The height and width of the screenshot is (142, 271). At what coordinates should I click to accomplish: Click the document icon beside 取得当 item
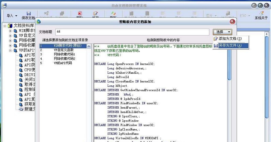coord(21,85)
